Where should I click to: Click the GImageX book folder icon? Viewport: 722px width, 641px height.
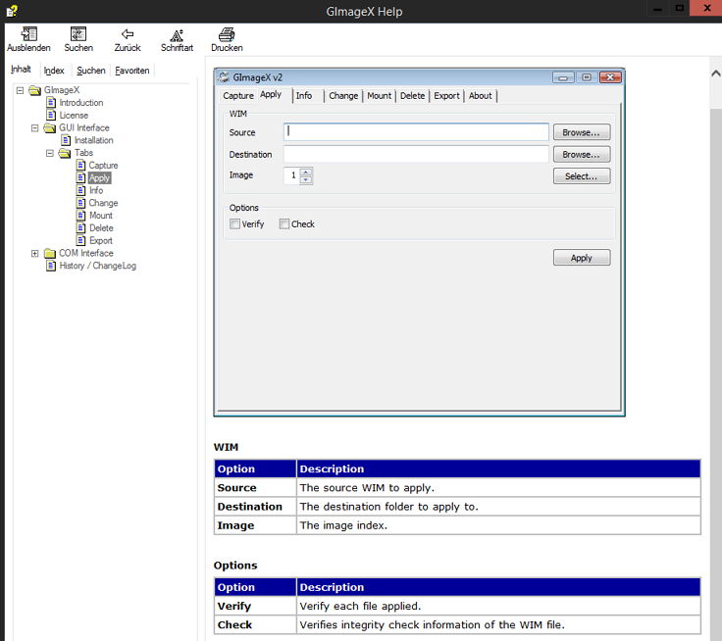click(35, 90)
